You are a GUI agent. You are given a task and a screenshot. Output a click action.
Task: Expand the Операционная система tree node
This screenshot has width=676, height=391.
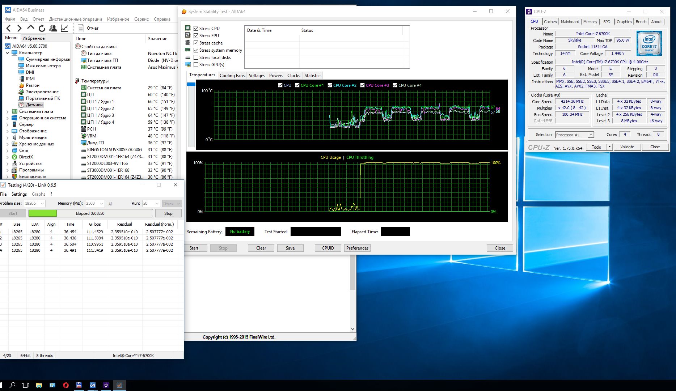click(x=8, y=118)
